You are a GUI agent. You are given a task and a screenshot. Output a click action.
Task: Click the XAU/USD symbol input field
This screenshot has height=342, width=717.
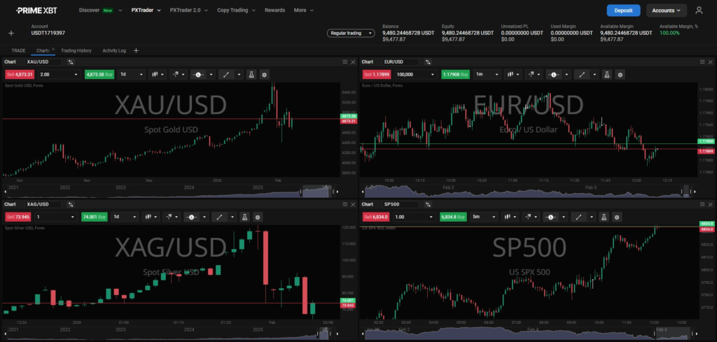(x=44, y=62)
